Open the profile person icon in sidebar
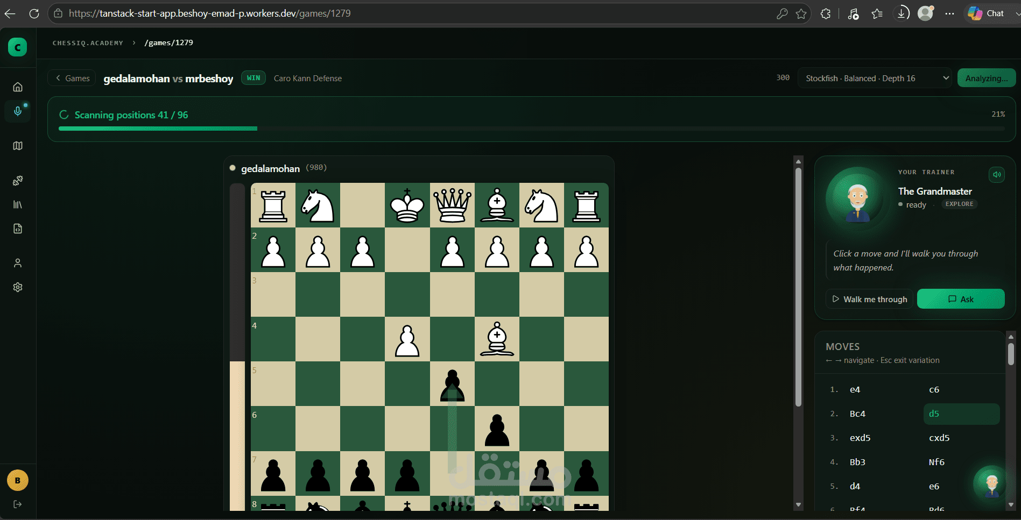The height and width of the screenshot is (520, 1021). [18, 263]
